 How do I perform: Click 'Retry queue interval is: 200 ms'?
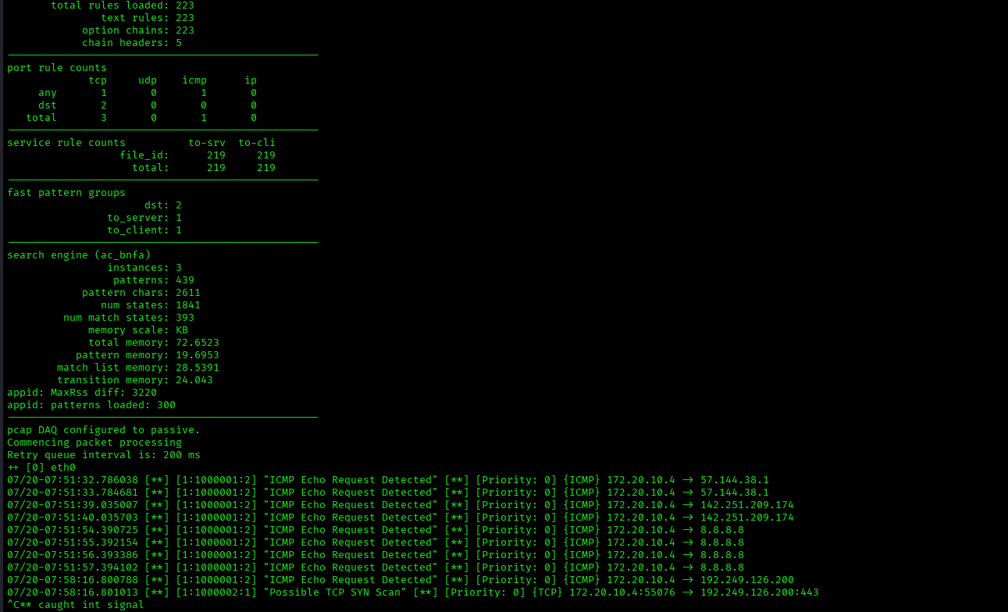[104, 455]
